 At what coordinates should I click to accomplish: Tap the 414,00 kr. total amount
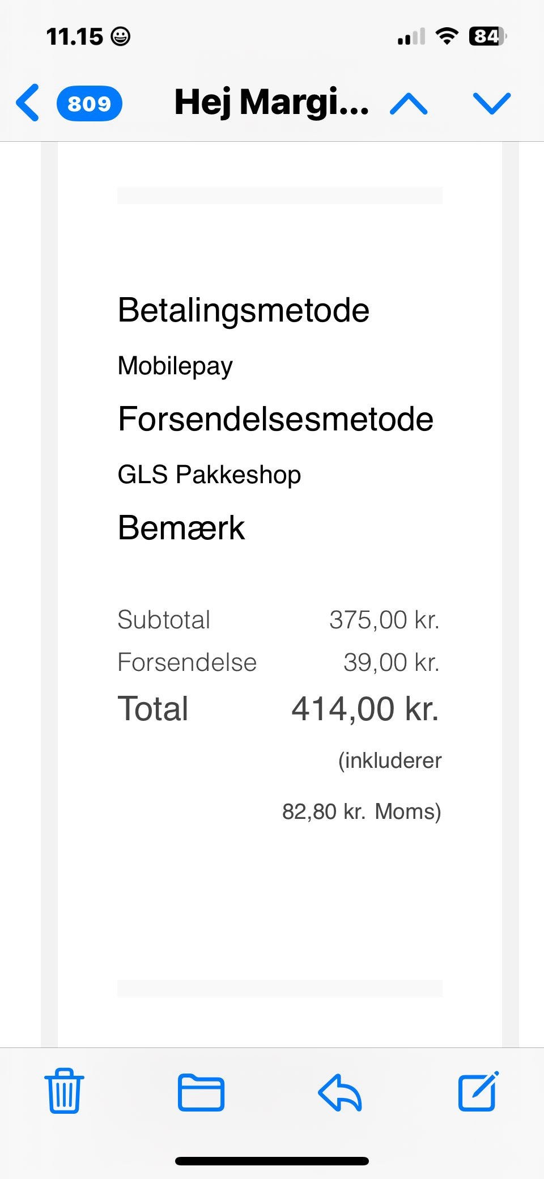point(365,709)
